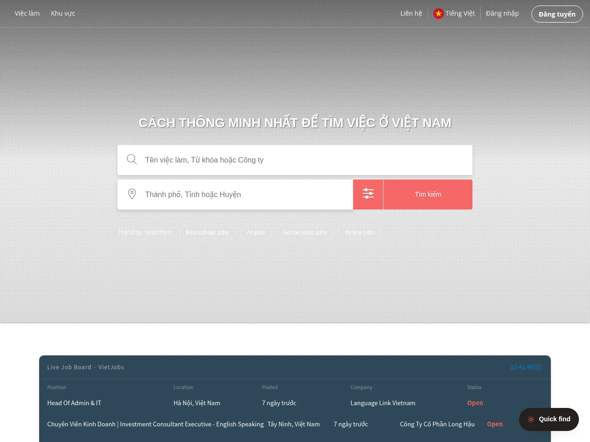Click the Đăng tuyển button
590x442 pixels.
pos(557,14)
